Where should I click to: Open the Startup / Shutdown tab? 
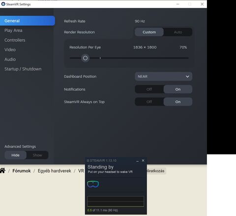pyautogui.click(x=23, y=69)
